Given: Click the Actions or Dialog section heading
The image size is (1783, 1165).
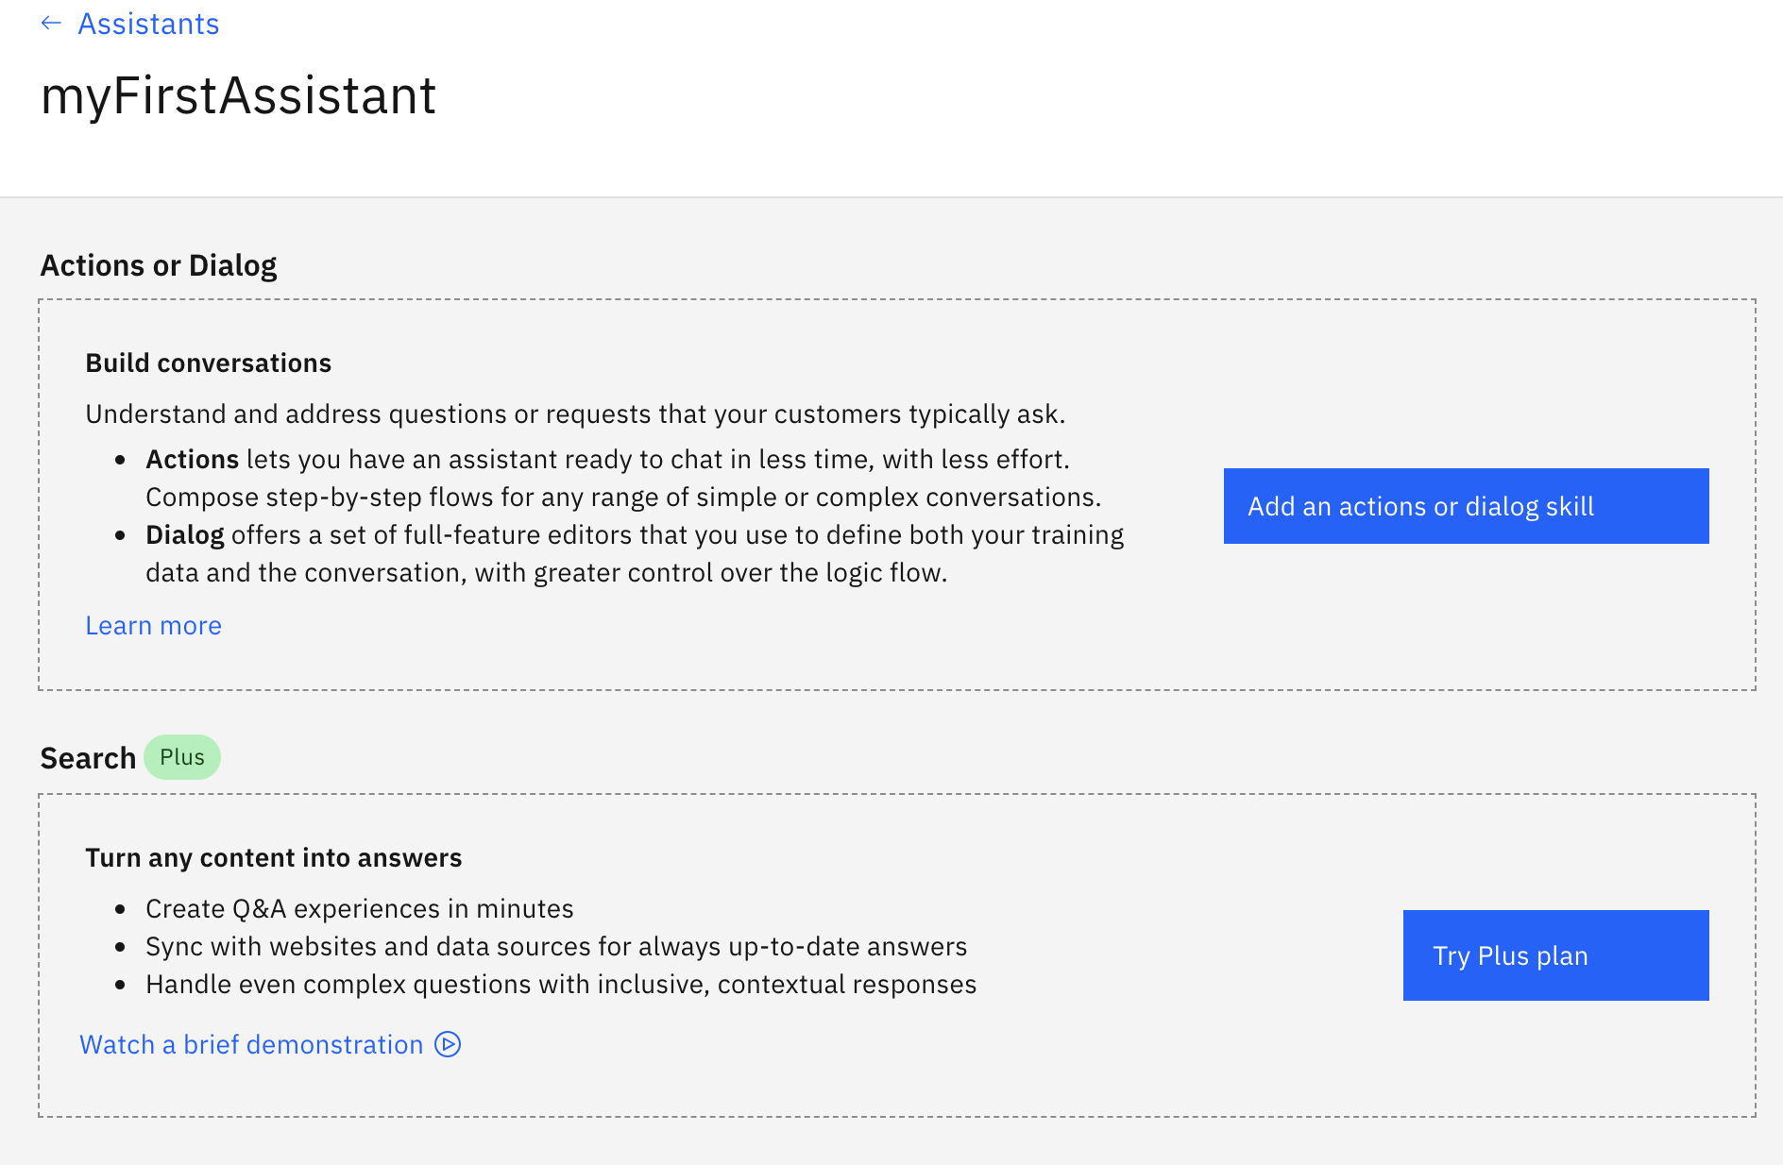Looking at the screenshot, I should point(159,265).
